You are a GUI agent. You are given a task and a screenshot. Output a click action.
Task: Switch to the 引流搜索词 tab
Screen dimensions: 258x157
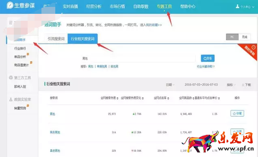point(56,39)
